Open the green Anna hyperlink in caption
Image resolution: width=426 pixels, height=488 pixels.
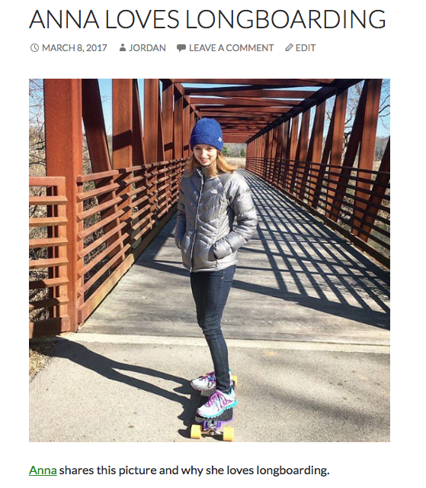tap(43, 470)
